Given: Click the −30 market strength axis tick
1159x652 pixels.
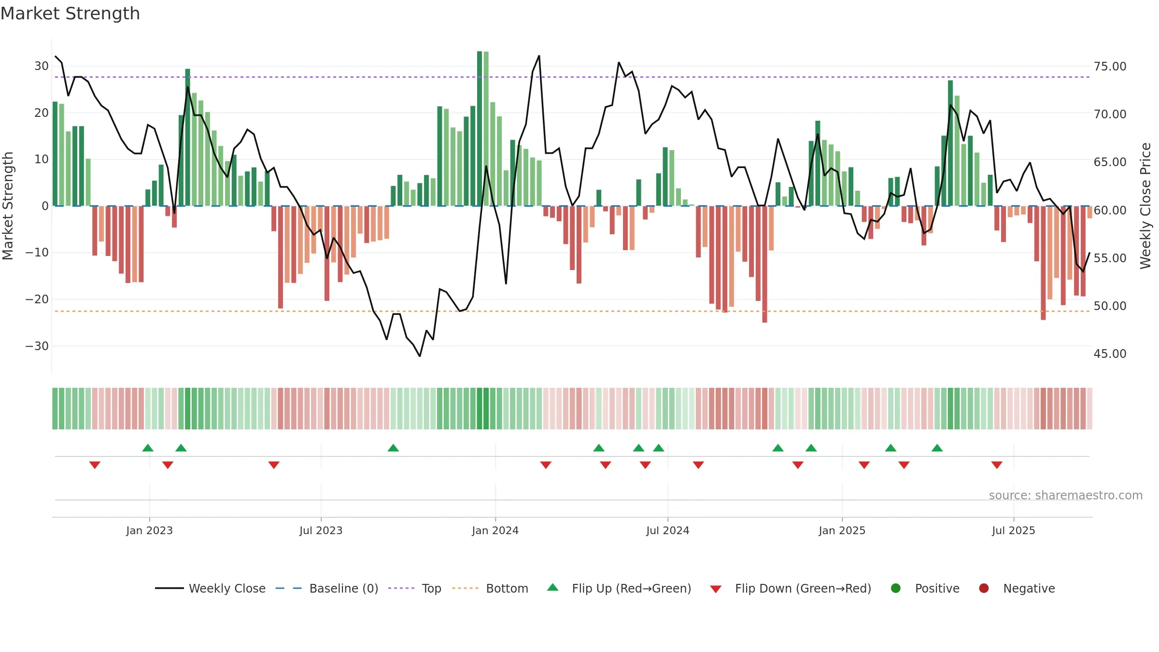Looking at the screenshot, I should click(37, 346).
